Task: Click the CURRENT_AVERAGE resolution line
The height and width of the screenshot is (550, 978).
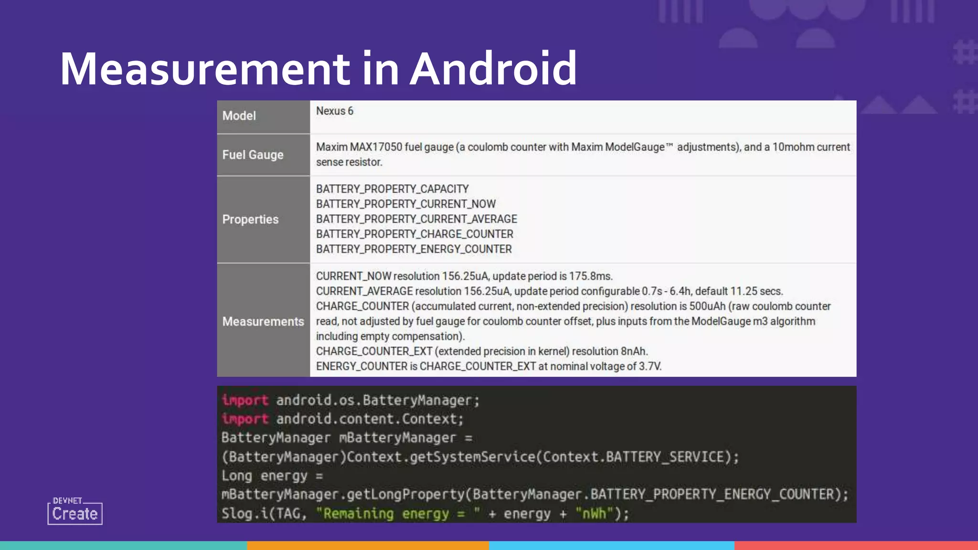Action: (x=550, y=291)
